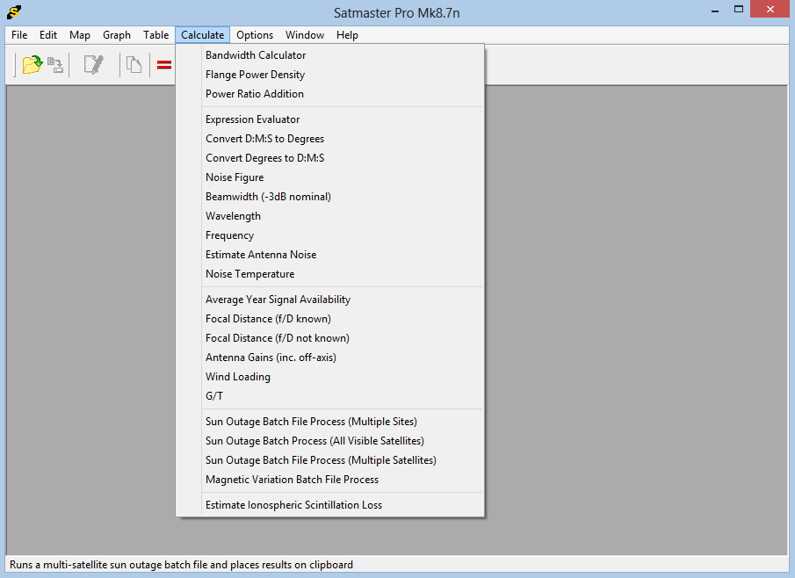Open the Help menu

347,35
